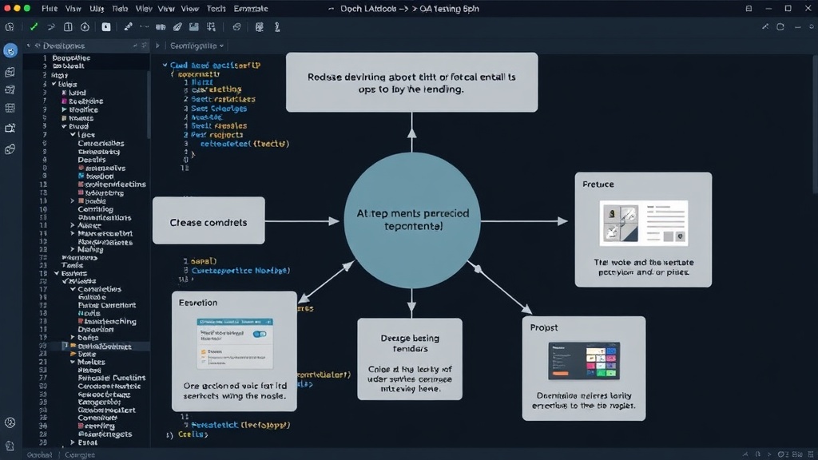
Task: Click the column layout toolbar icon
Action: coord(68,26)
